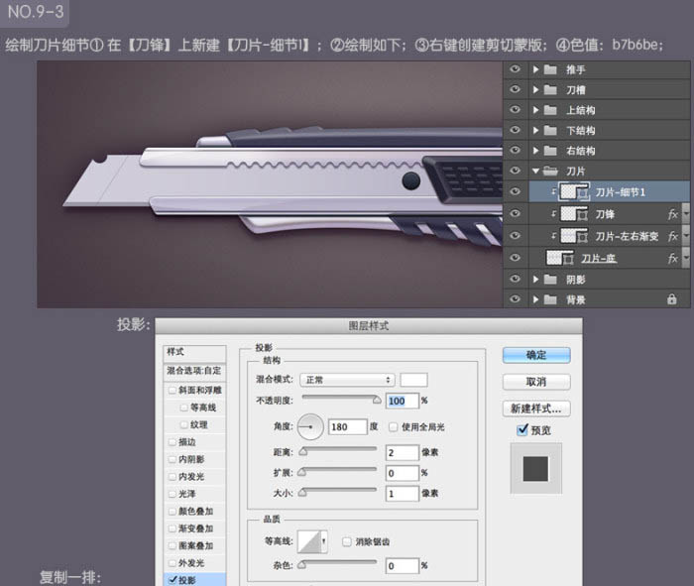Select the 刀片-左右渐变 layer thumbnail
This screenshot has width=694, height=586.
pos(568,236)
